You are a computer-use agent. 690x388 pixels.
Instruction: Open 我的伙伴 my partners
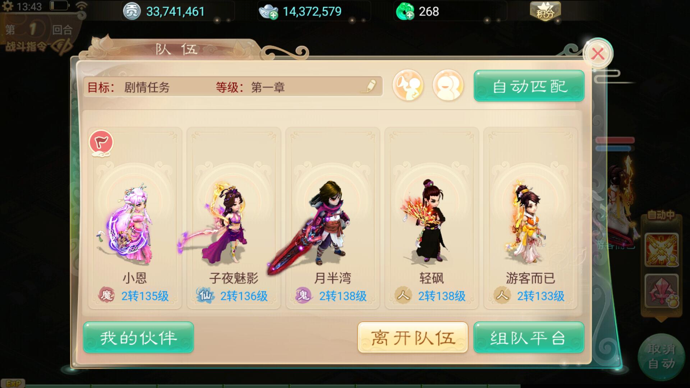[x=138, y=337]
